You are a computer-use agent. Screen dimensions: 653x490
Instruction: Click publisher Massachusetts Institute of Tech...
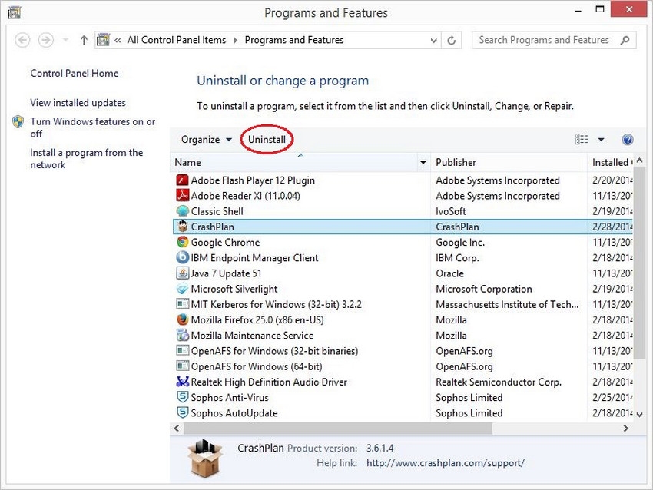pyautogui.click(x=507, y=304)
